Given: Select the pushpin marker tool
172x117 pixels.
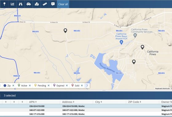Looking at the screenshot, I should point(4,4).
